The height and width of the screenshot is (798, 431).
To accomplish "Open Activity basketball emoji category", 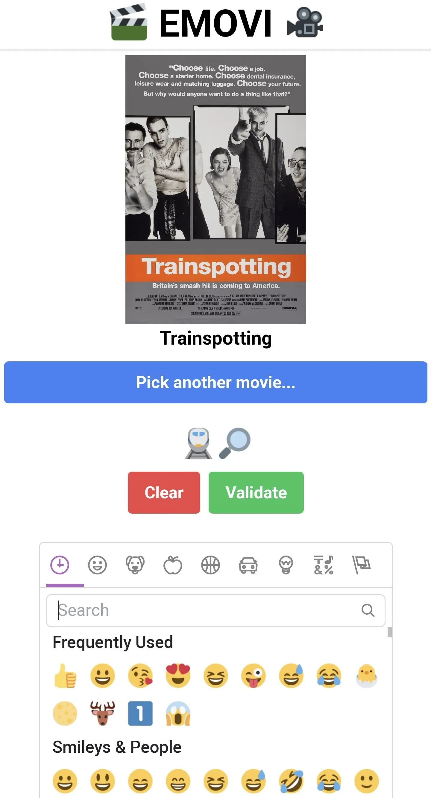I will (x=210, y=565).
